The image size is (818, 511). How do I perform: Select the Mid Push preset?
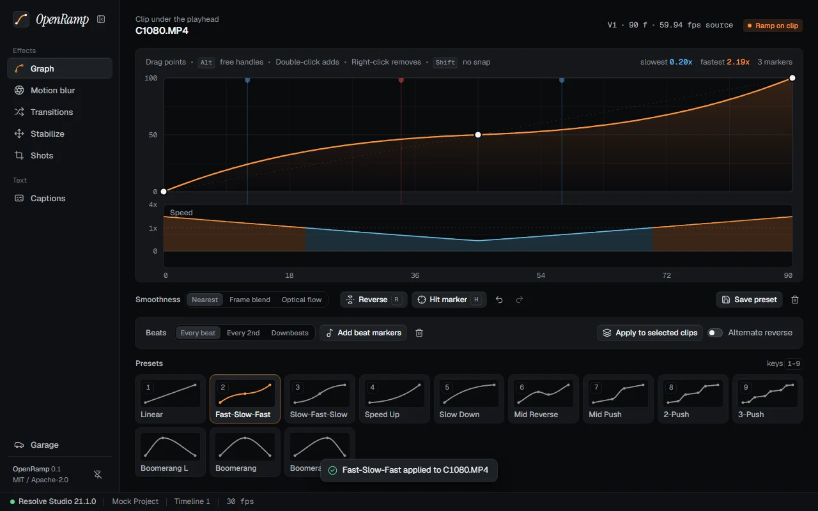619,399
